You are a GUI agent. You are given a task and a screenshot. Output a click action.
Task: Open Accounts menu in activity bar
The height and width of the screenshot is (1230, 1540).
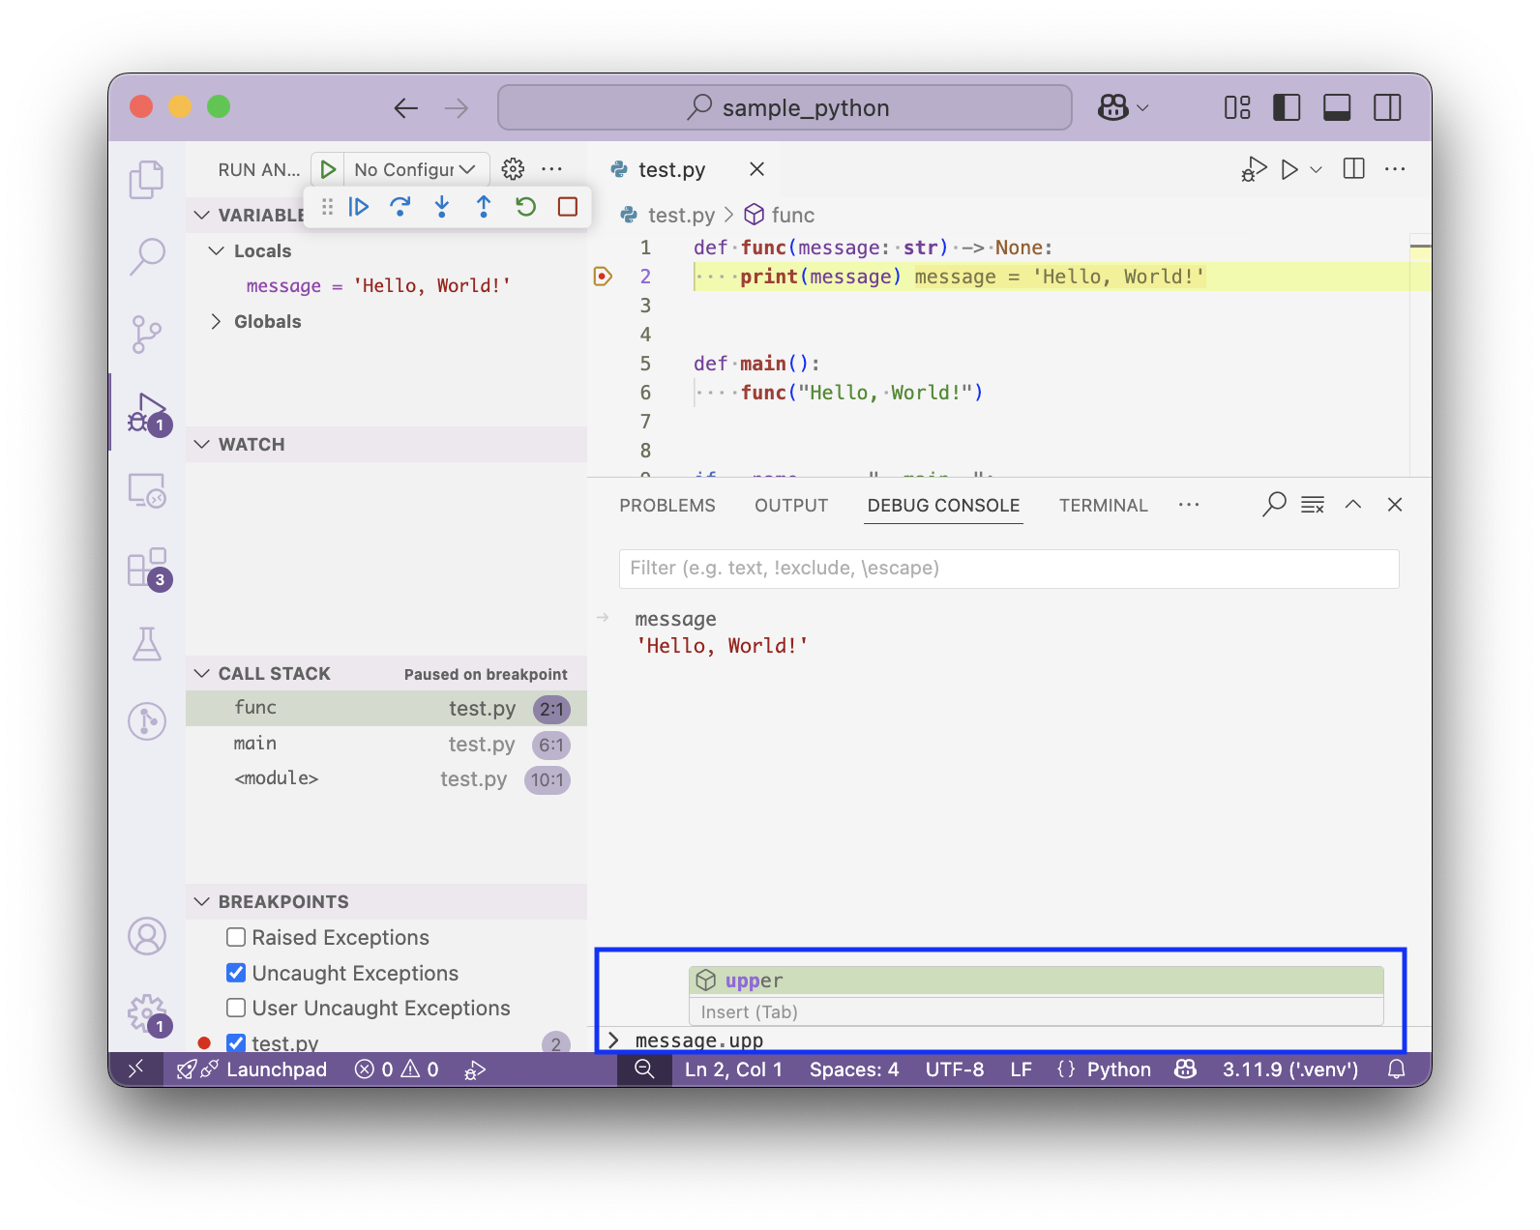tap(147, 936)
